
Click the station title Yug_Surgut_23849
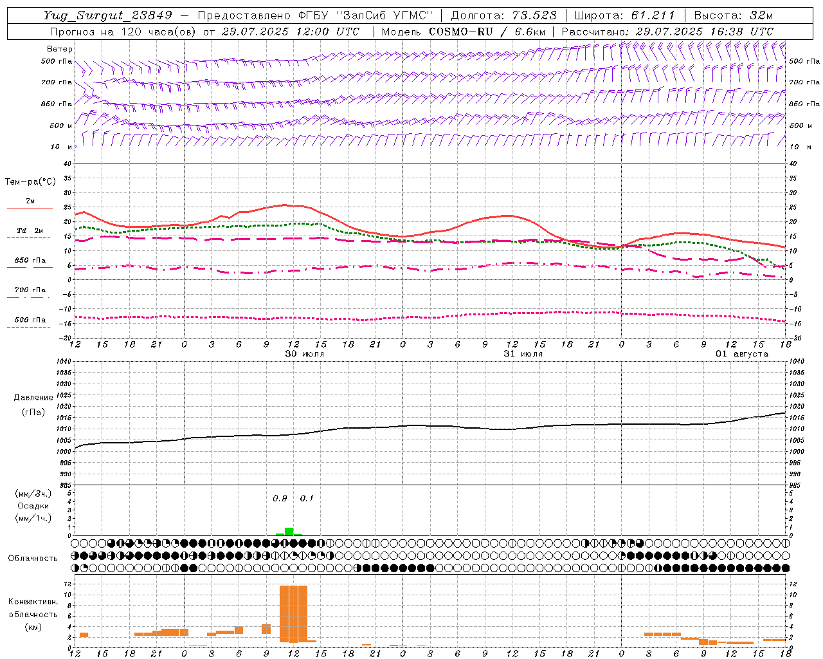(x=107, y=15)
